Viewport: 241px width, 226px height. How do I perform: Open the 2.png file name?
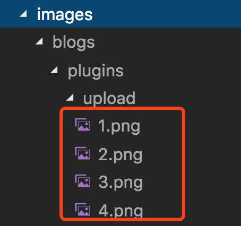point(120,155)
